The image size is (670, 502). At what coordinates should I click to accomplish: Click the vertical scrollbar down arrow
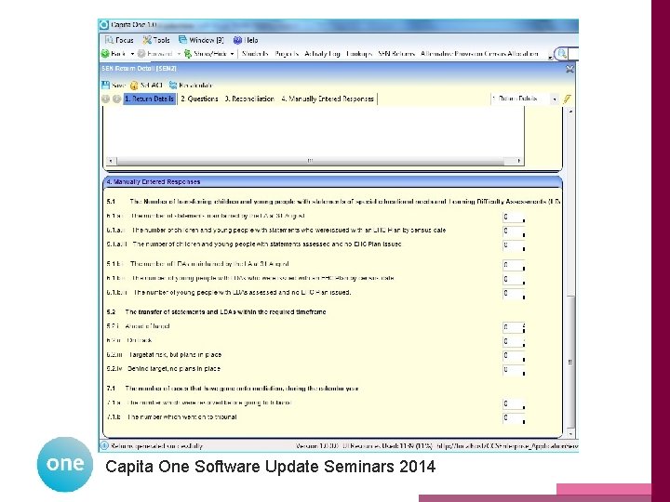(x=570, y=434)
